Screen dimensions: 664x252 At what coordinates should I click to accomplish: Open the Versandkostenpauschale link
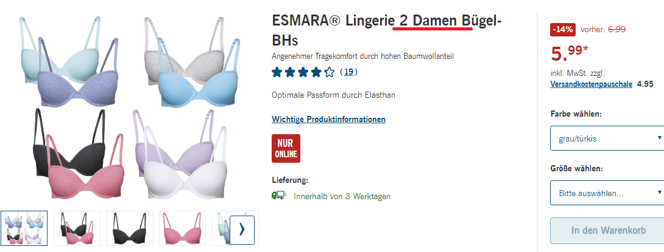(591, 84)
